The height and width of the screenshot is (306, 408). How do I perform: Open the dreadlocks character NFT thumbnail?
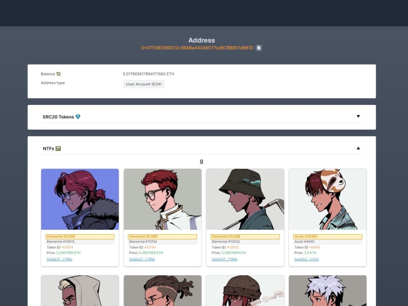point(163,290)
